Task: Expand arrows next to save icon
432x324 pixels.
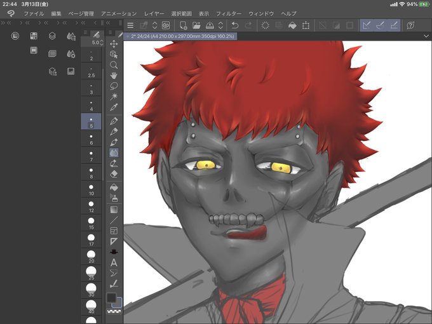Action: point(220,25)
